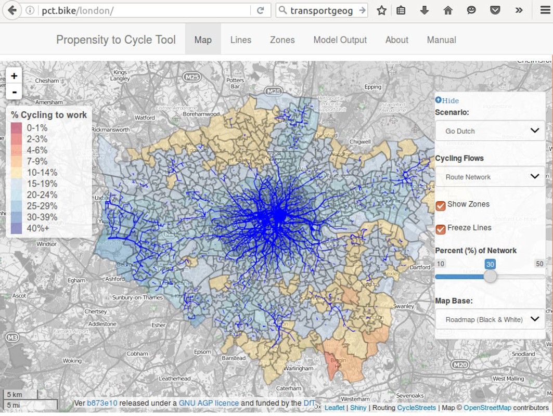Image resolution: width=553 pixels, height=416 pixels.
Task: Click the Sevenoaks label on the map
Action: click(x=410, y=395)
